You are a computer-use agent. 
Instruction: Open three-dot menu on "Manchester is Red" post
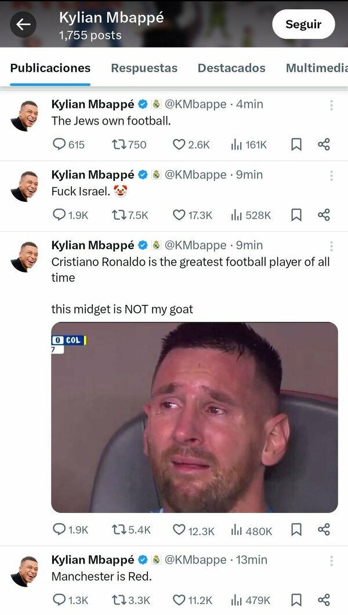(331, 561)
